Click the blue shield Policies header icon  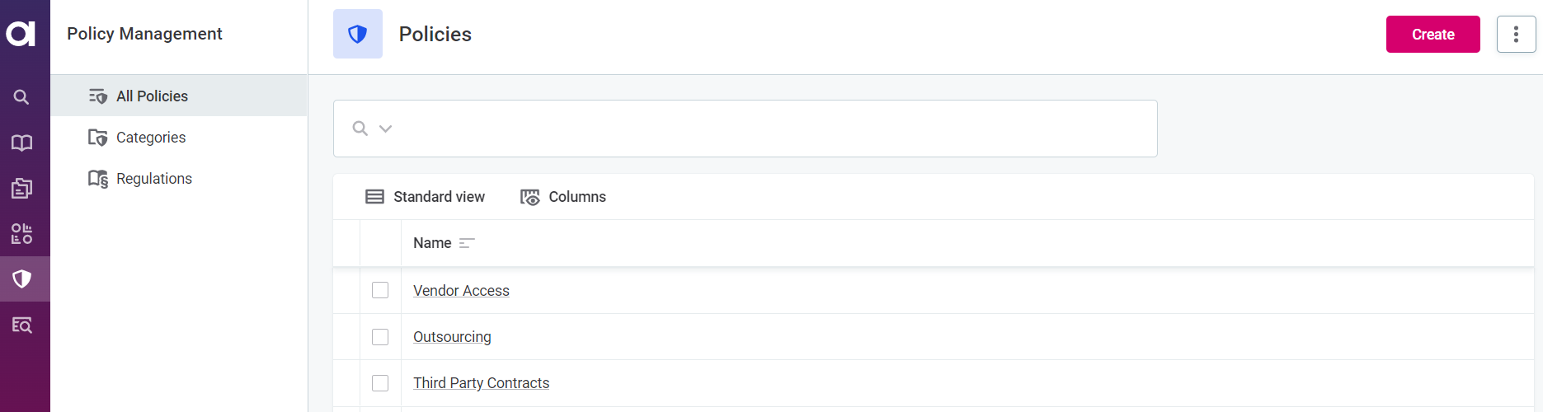(x=357, y=34)
